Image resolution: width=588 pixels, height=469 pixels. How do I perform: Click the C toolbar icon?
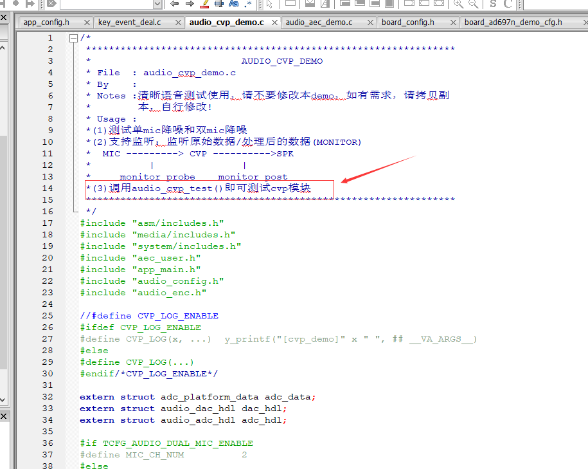coord(508,4)
